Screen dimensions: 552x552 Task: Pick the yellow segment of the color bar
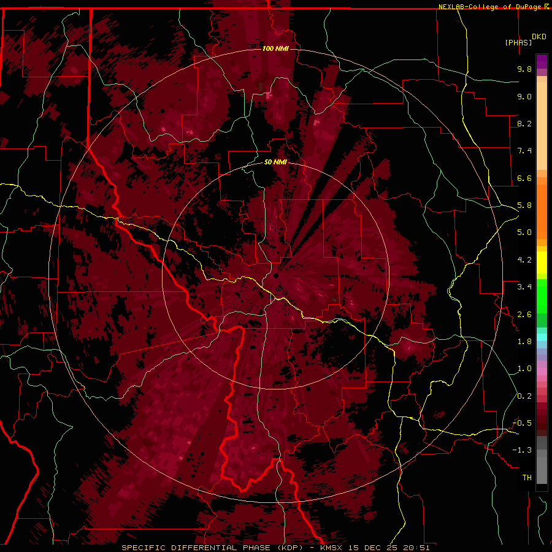tap(542, 263)
